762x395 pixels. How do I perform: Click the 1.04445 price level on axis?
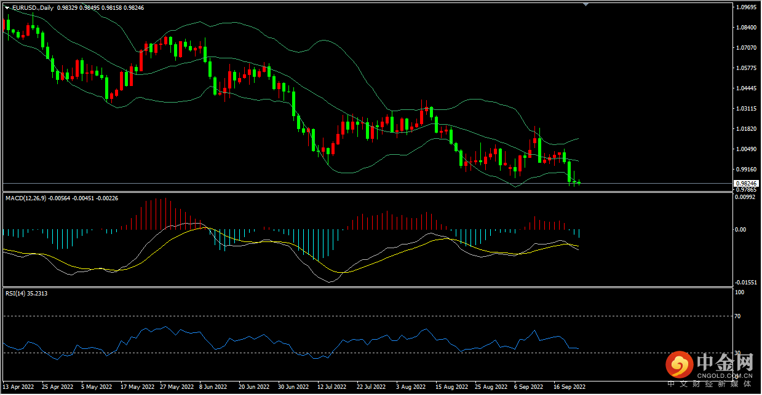745,88
